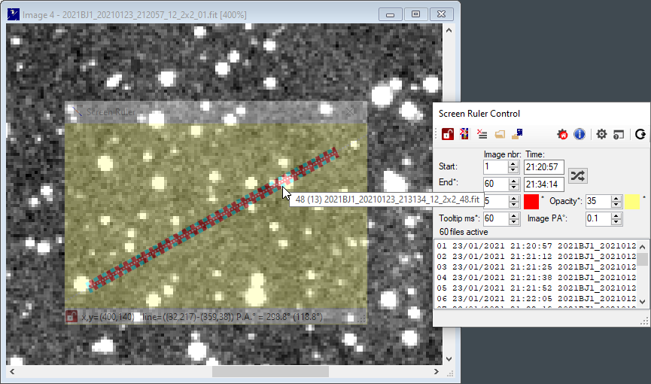Click the exit arrow icon in the toolbar

640,134
